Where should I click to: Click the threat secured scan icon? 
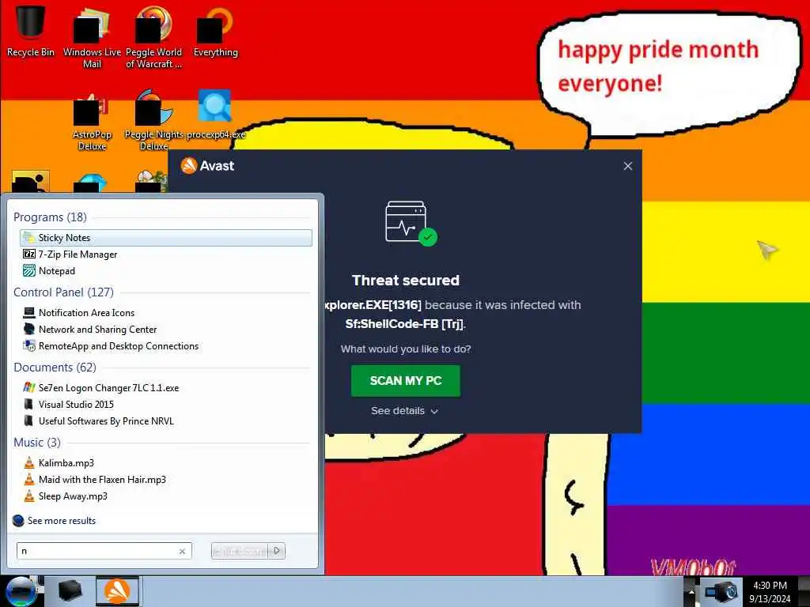(411, 224)
